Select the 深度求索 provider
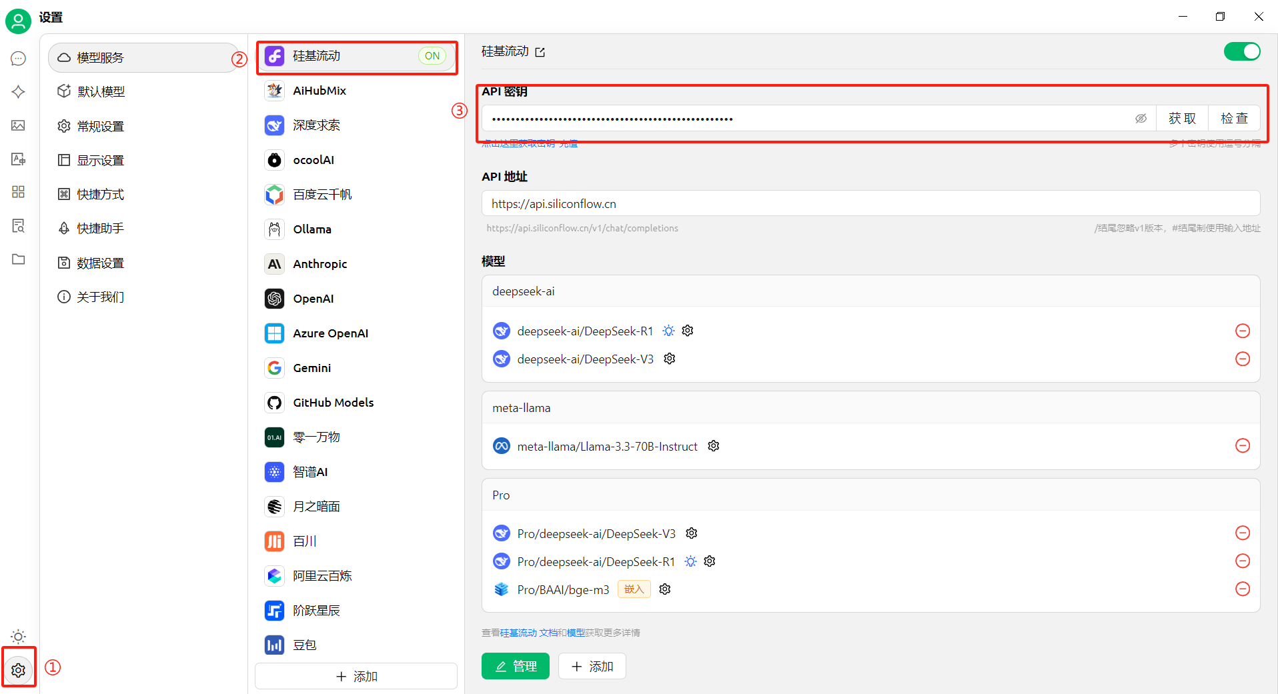 point(356,125)
